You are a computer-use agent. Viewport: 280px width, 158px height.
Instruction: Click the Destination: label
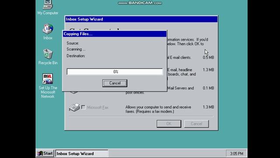coord(76,56)
